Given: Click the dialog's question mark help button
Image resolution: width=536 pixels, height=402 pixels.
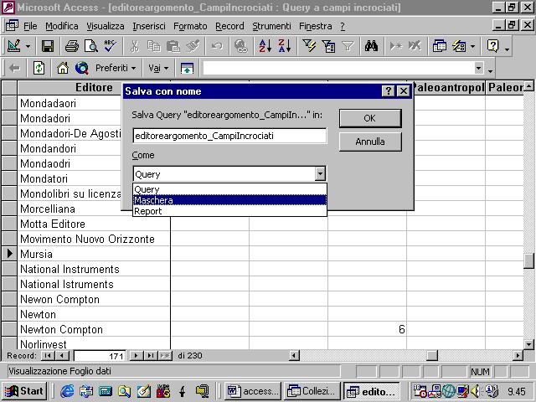Looking at the screenshot, I should click(388, 91).
